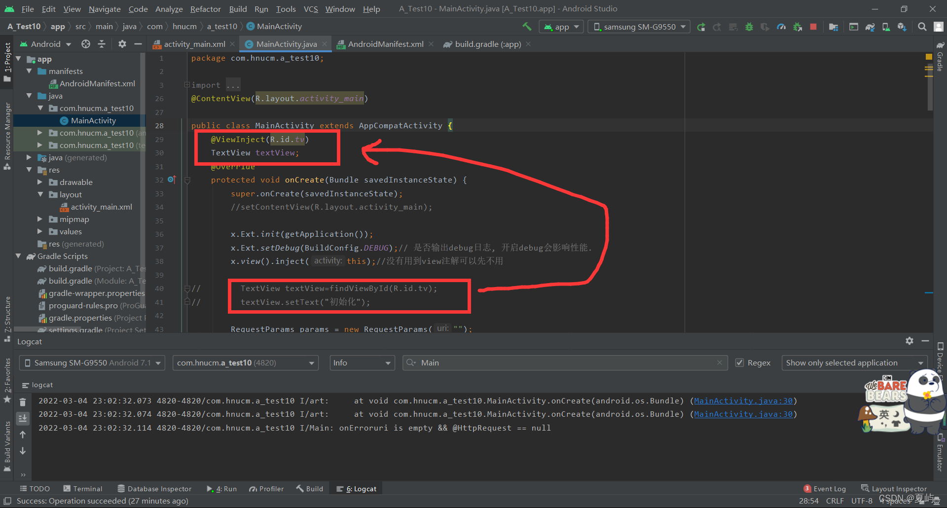Click the Logcat search field containing Main
Image resolution: width=947 pixels, height=508 pixels.
click(x=565, y=363)
